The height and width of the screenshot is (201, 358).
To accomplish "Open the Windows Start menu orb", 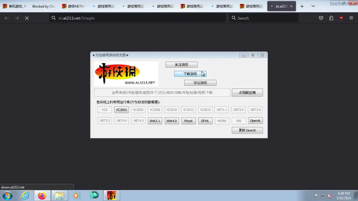I will tap(8, 195).
